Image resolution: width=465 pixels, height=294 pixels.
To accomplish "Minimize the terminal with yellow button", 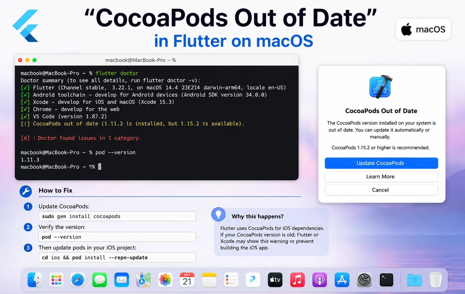I will tap(27, 60).
